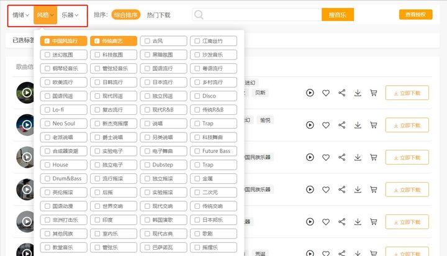
Task: Uncheck the 中国风流行 style checkbox
Action: [x=47, y=41]
